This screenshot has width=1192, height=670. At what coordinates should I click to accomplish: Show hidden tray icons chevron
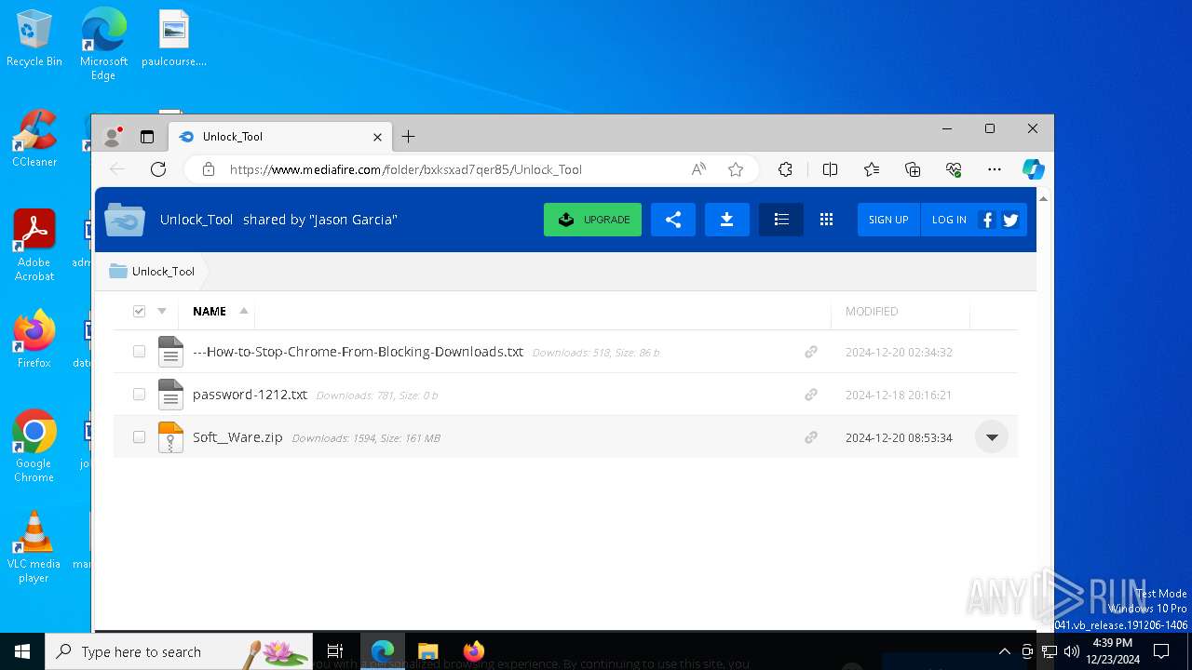point(1004,651)
